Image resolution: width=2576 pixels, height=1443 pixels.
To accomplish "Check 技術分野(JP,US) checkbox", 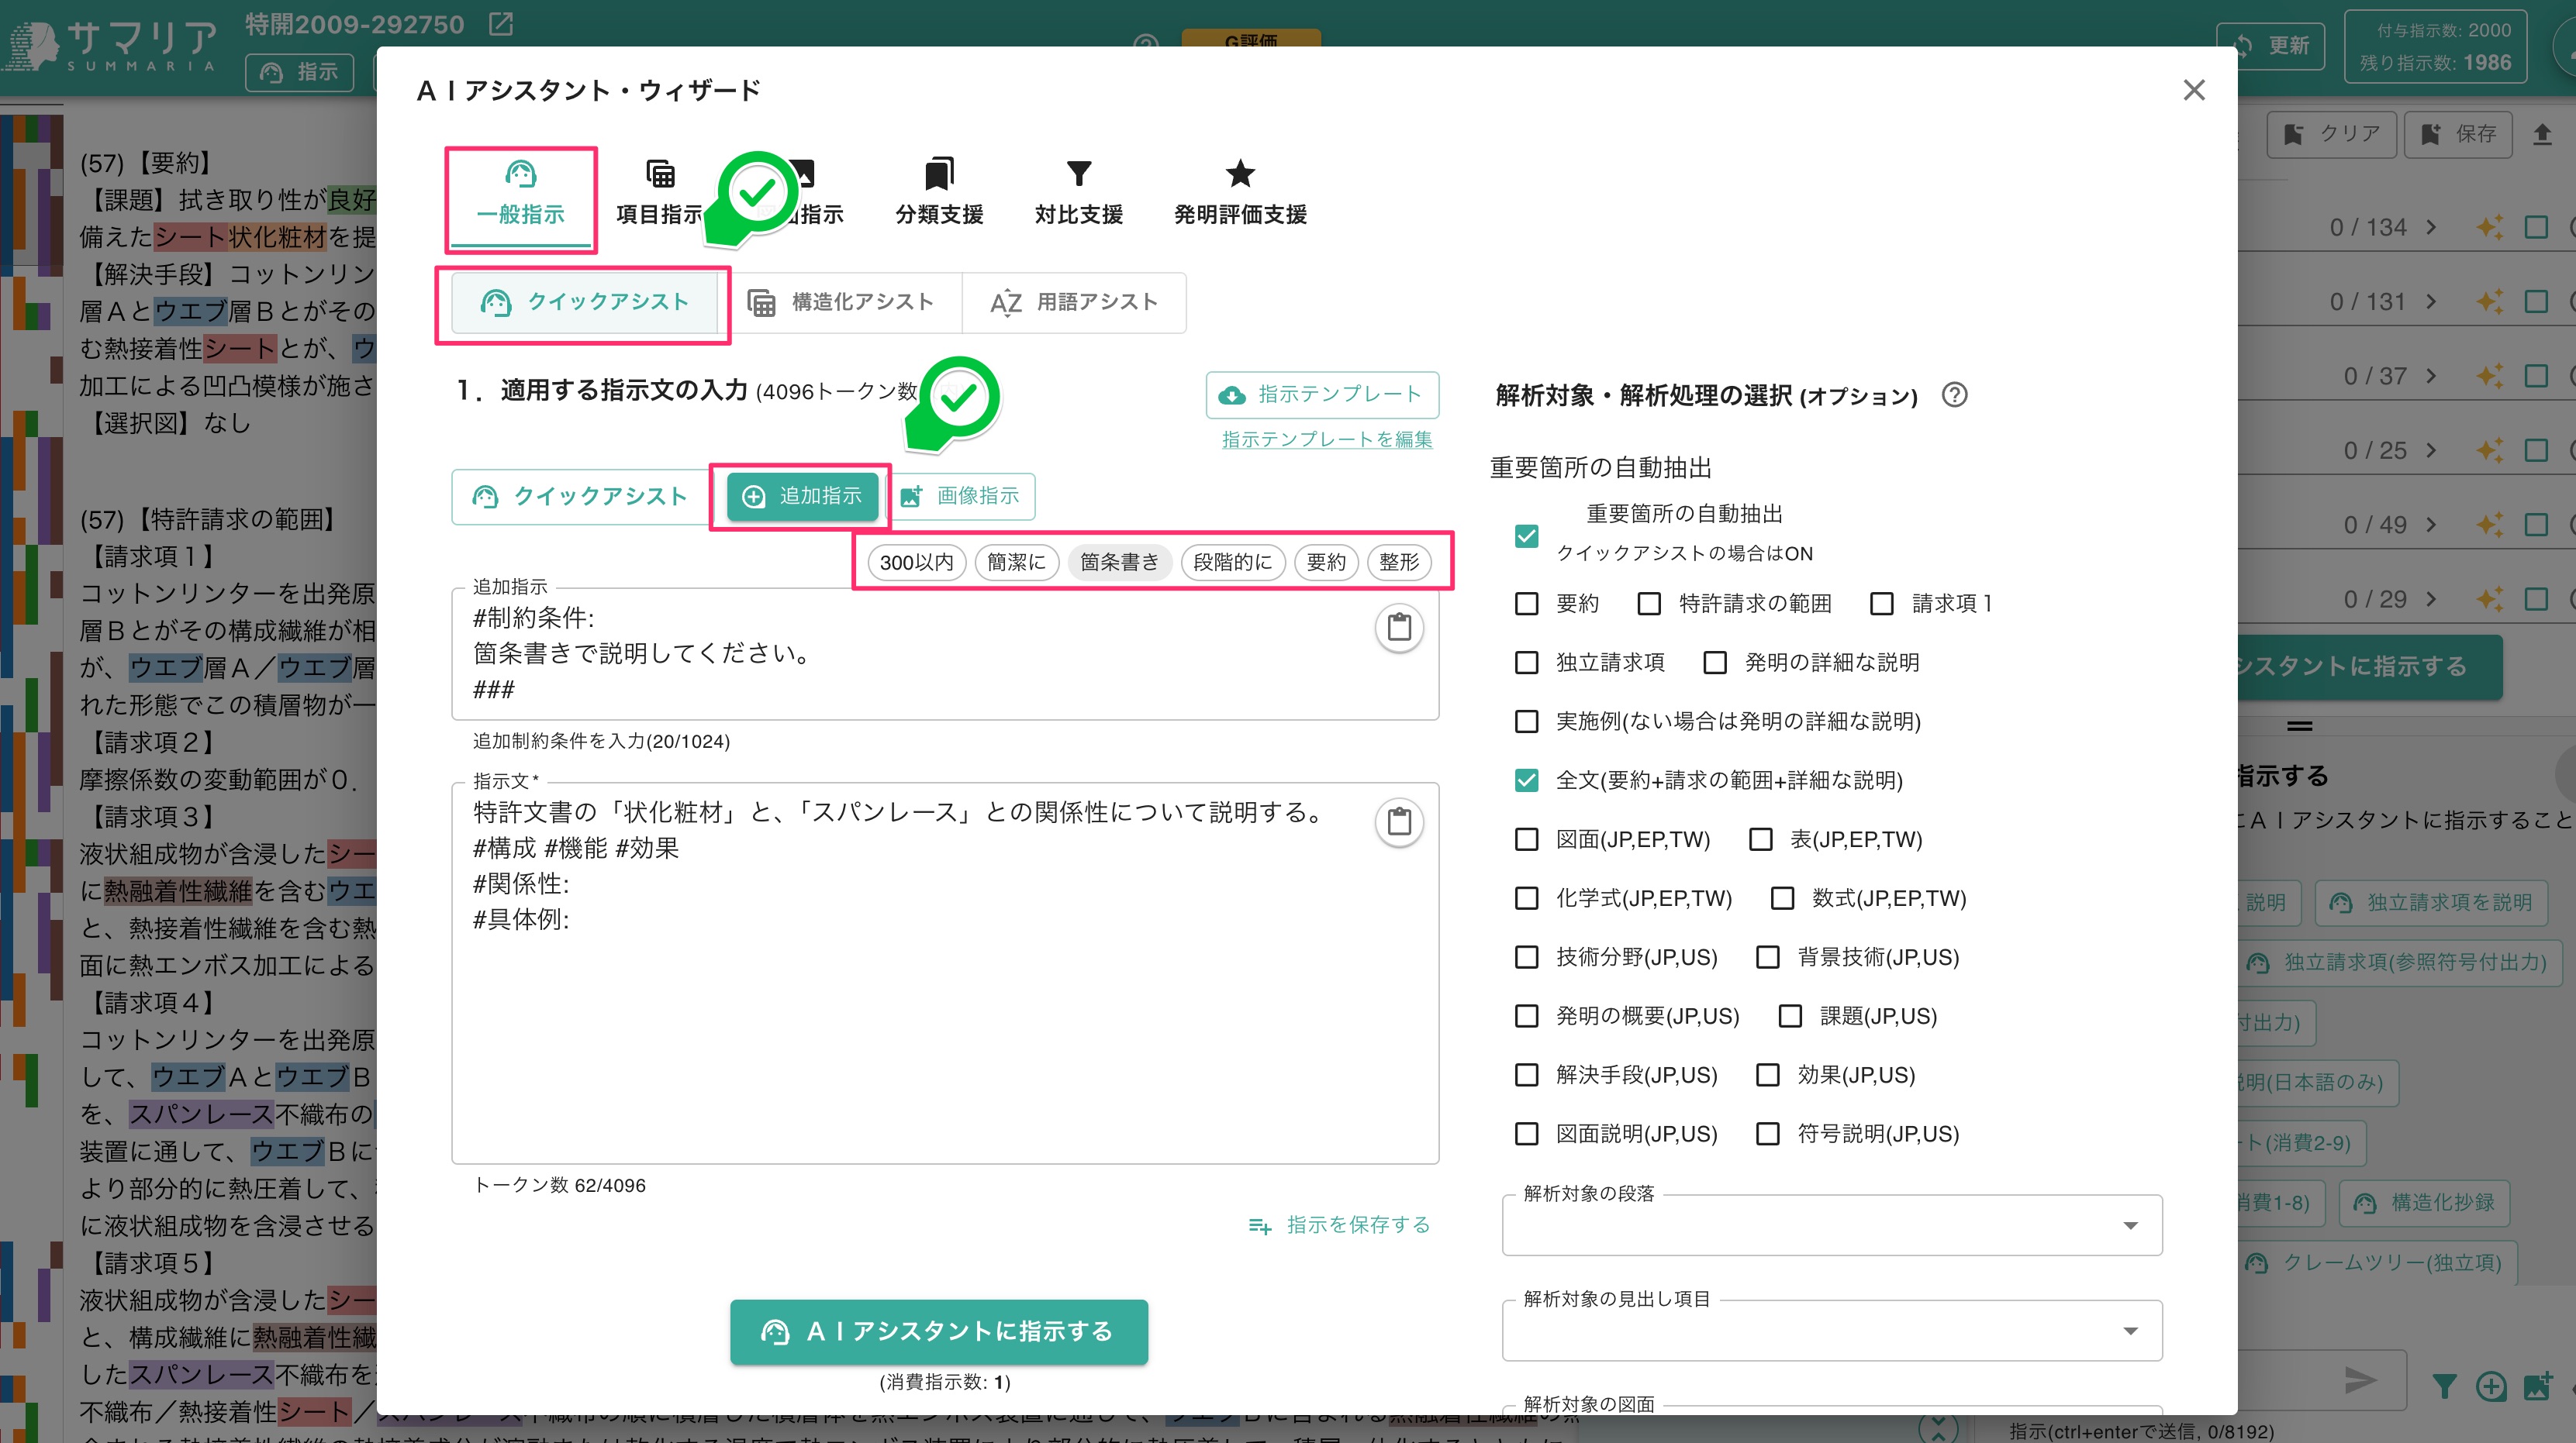I will click(1526, 957).
